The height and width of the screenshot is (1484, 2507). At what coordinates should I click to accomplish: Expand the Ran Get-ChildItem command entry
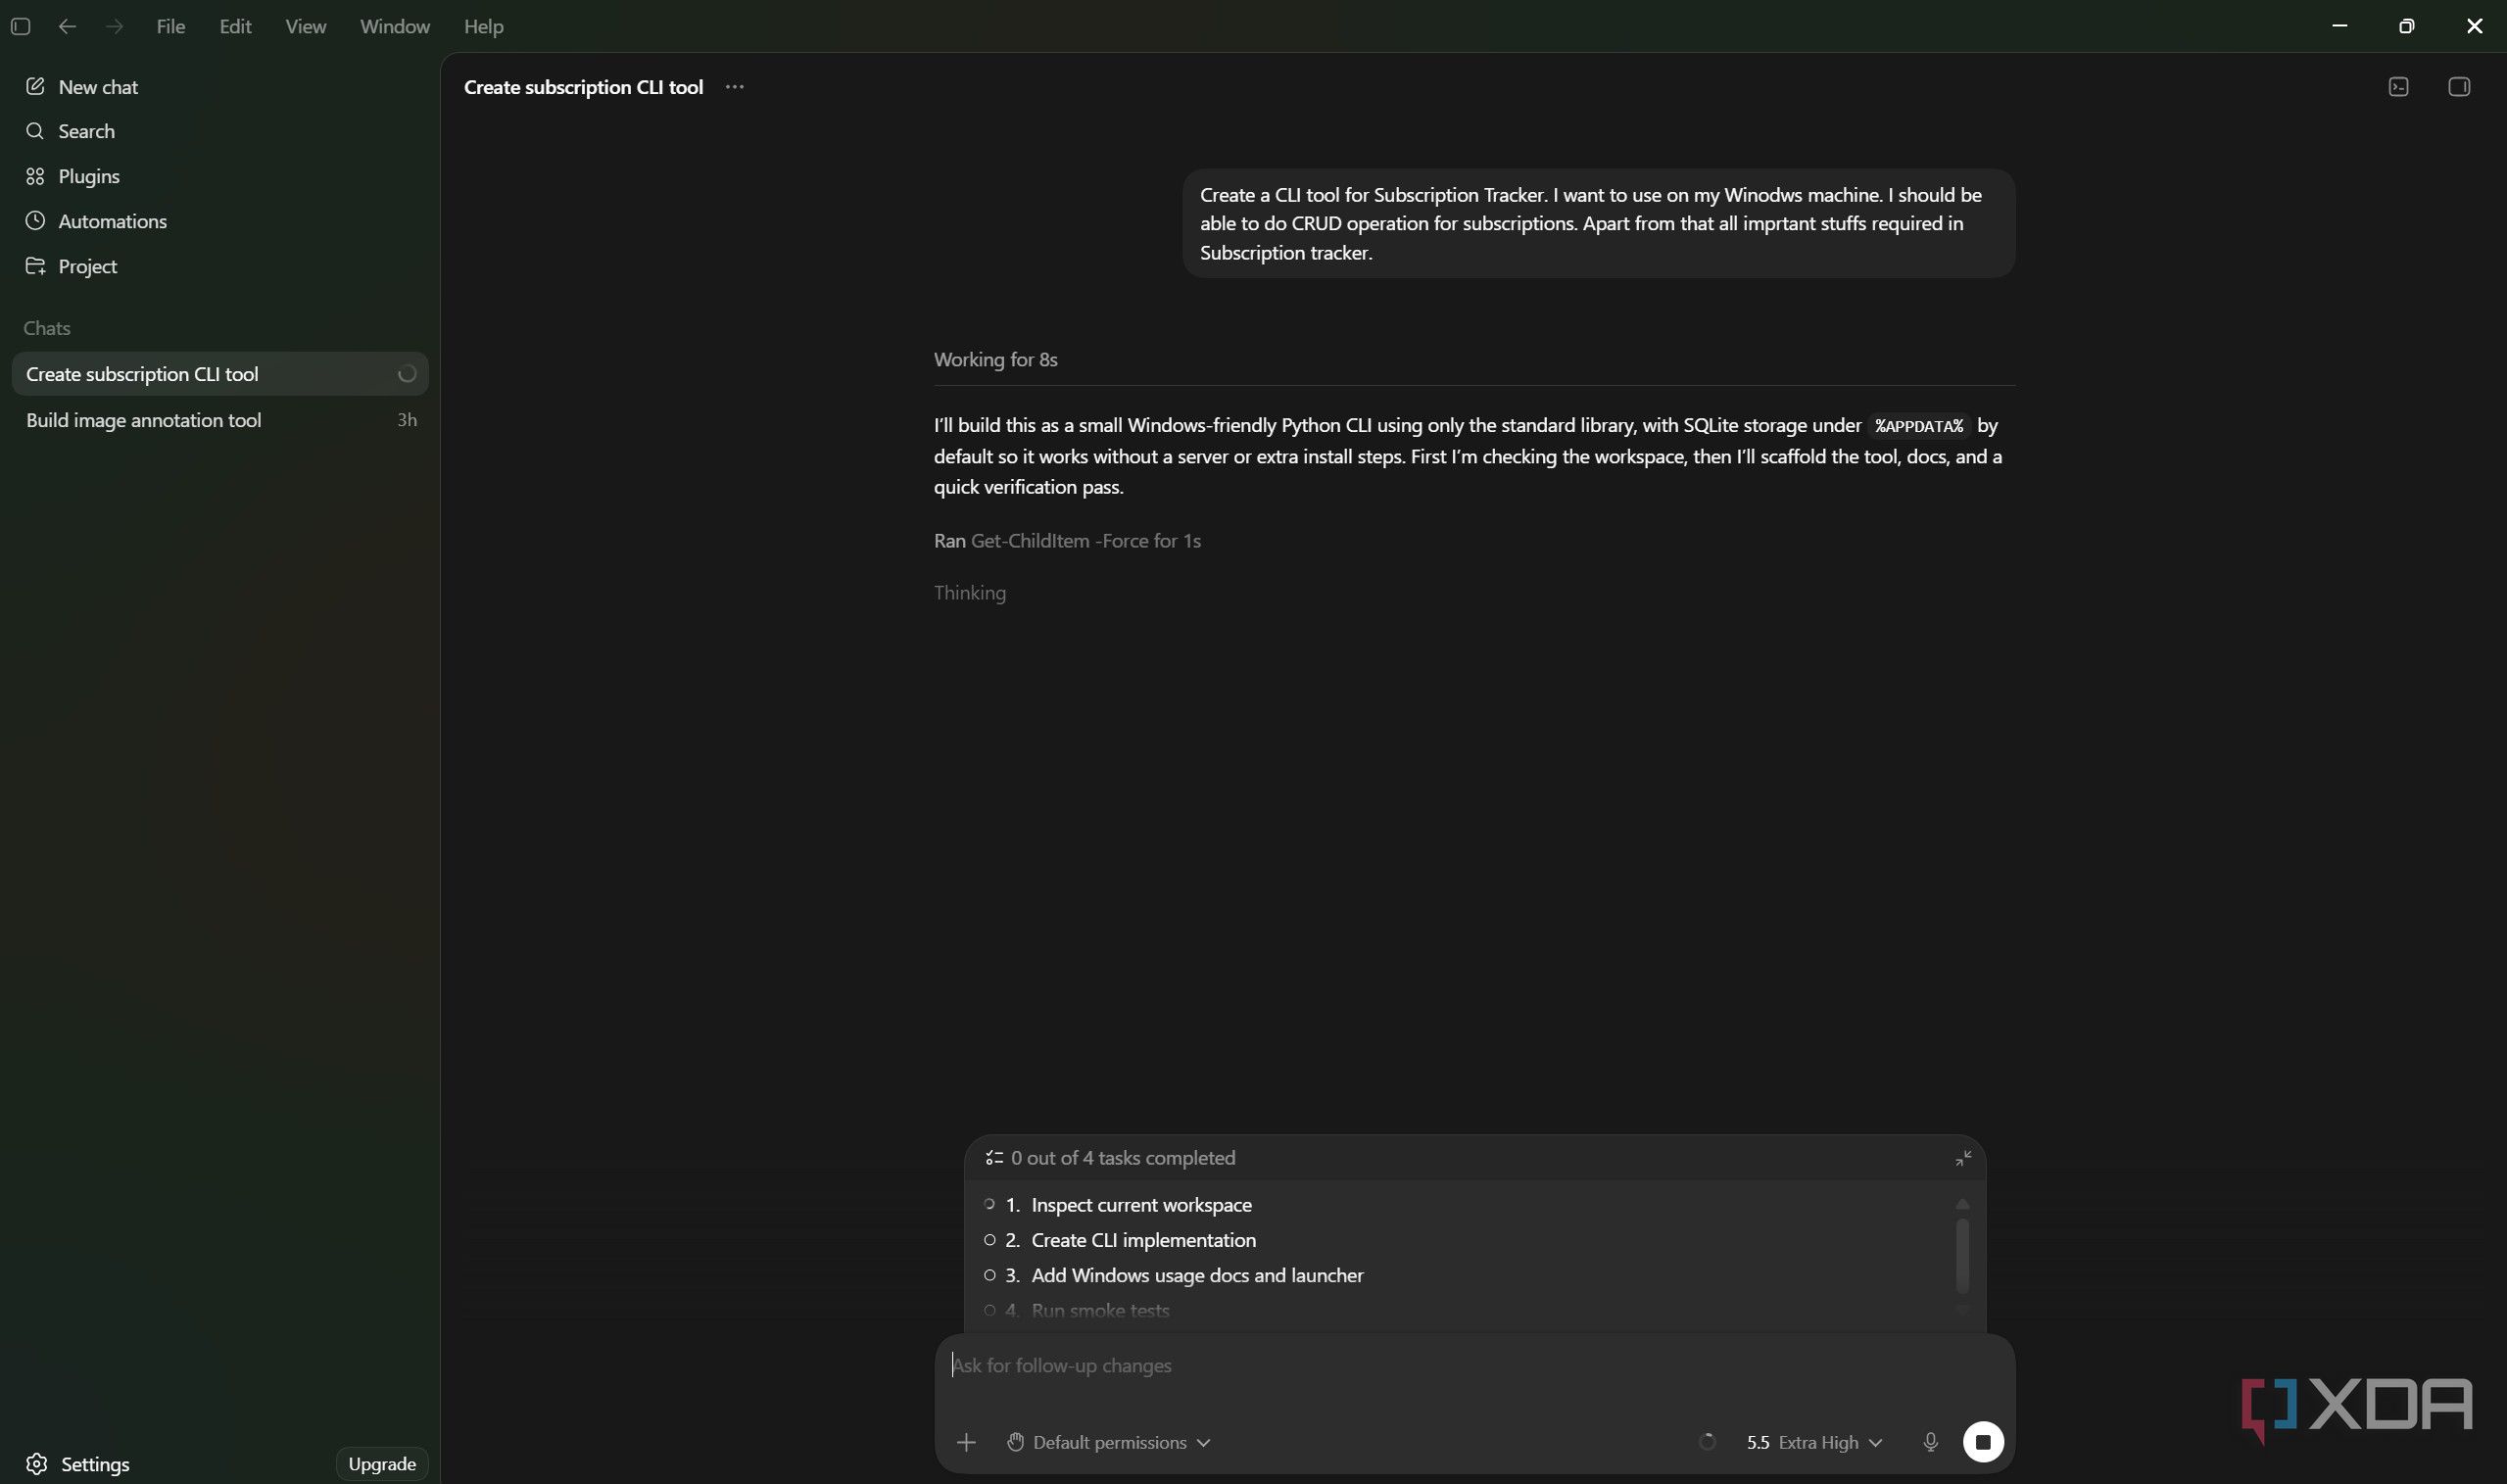[1067, 541]
